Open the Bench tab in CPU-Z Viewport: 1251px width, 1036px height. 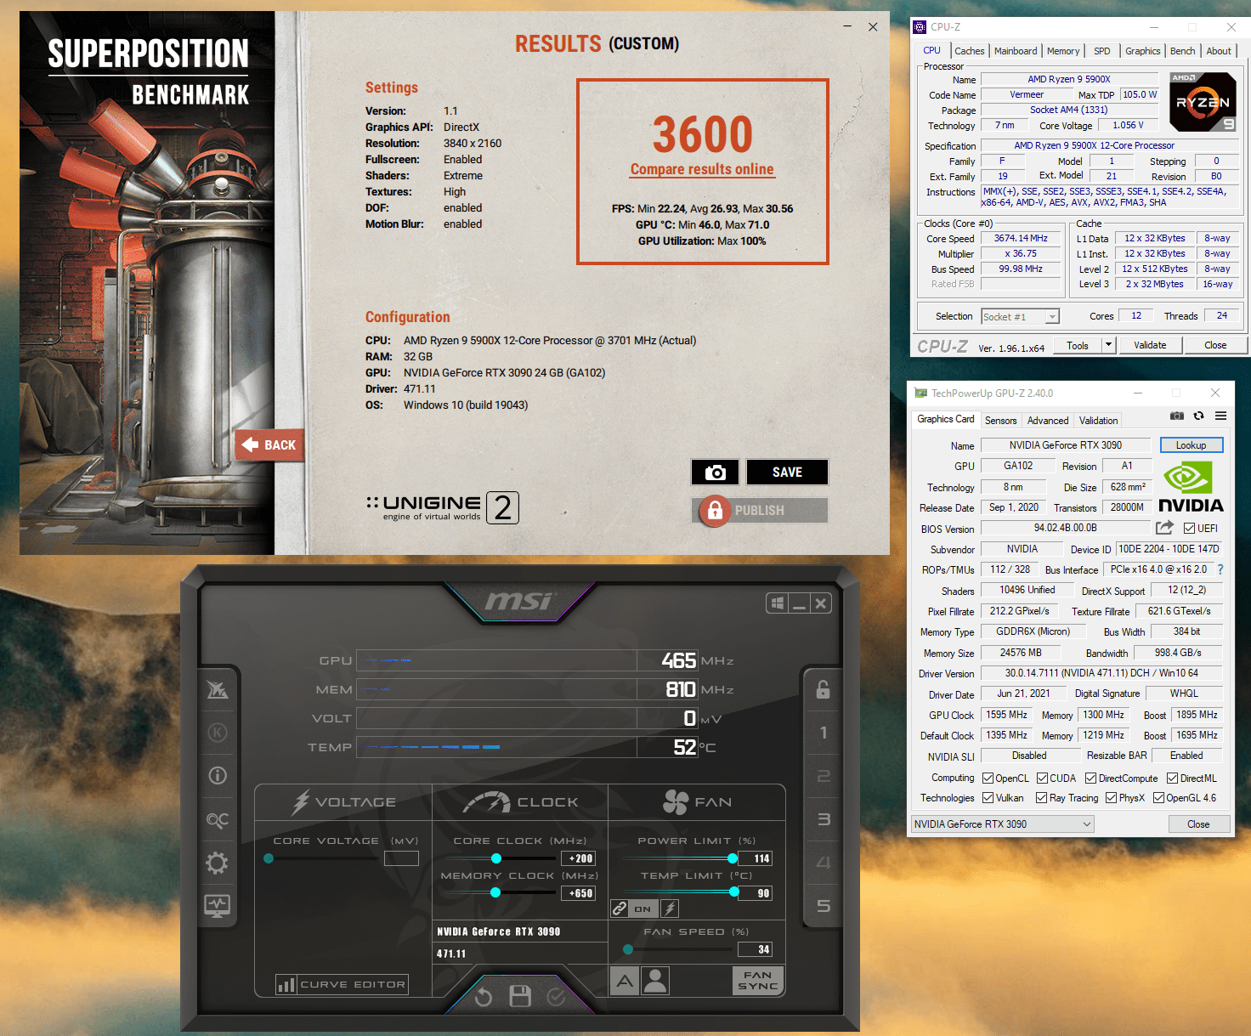pyautogui.click(x=1182, y=51)
